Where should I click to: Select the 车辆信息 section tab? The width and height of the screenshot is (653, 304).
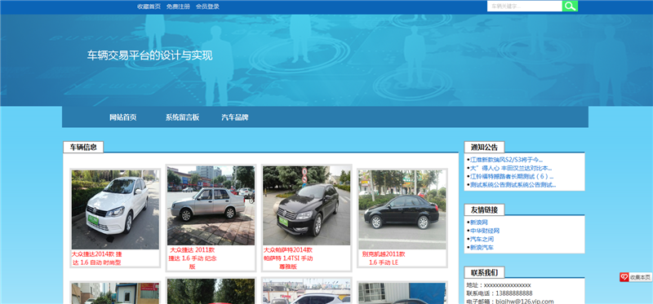point(83,147)
